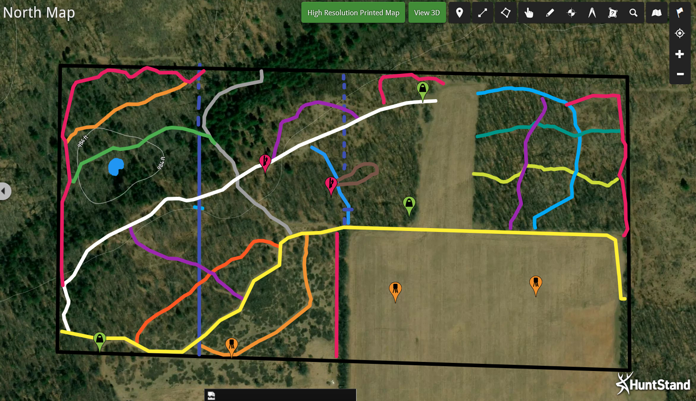696x401 pixels.
Task: Open the magnifier search tool
Action: pos(633,13)
